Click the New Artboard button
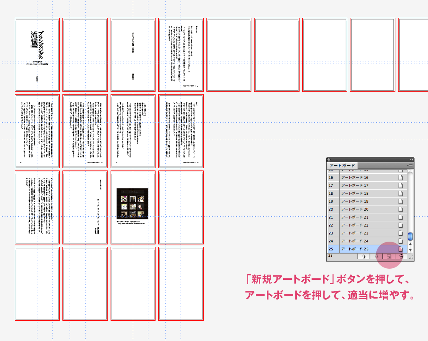This screenshot has width=428, height=341. click(389, 256)
